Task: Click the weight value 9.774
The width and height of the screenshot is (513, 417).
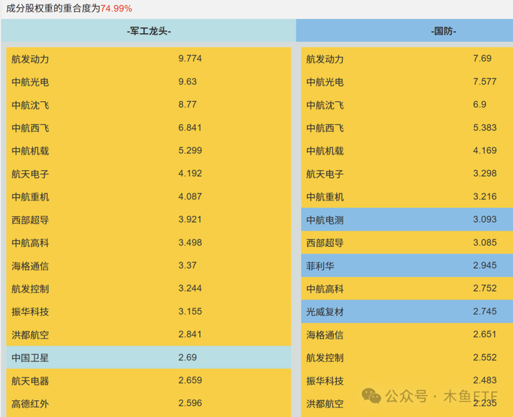Action: pos(190,59)
